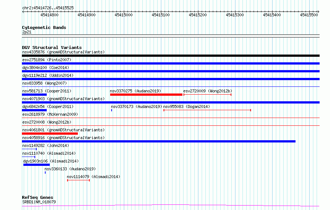
Task: Click the chr2:45414726..45415525 position label
Action: pyautogui.click(x=48, y=8)
